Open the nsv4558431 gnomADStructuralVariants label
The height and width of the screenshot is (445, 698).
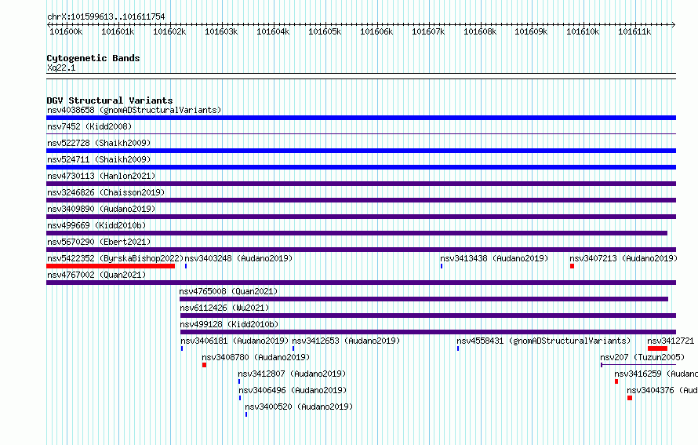[543, 341]
